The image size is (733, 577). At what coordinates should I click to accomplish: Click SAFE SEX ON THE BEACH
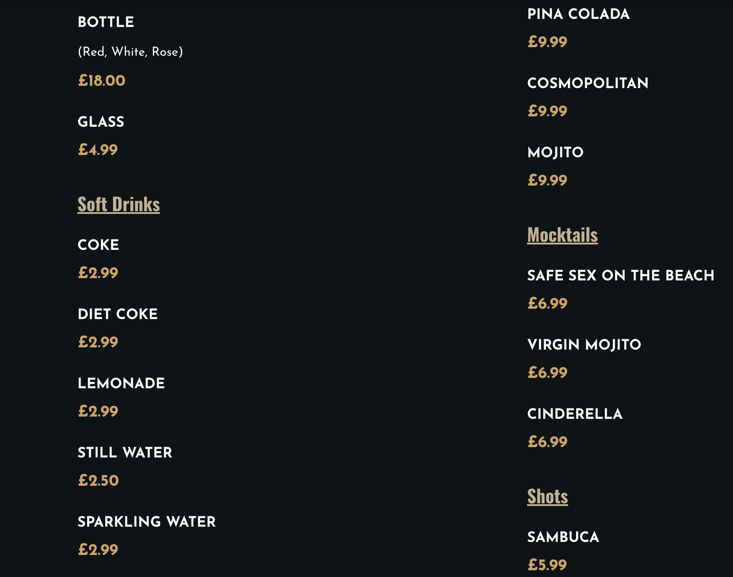coord(621,275)
